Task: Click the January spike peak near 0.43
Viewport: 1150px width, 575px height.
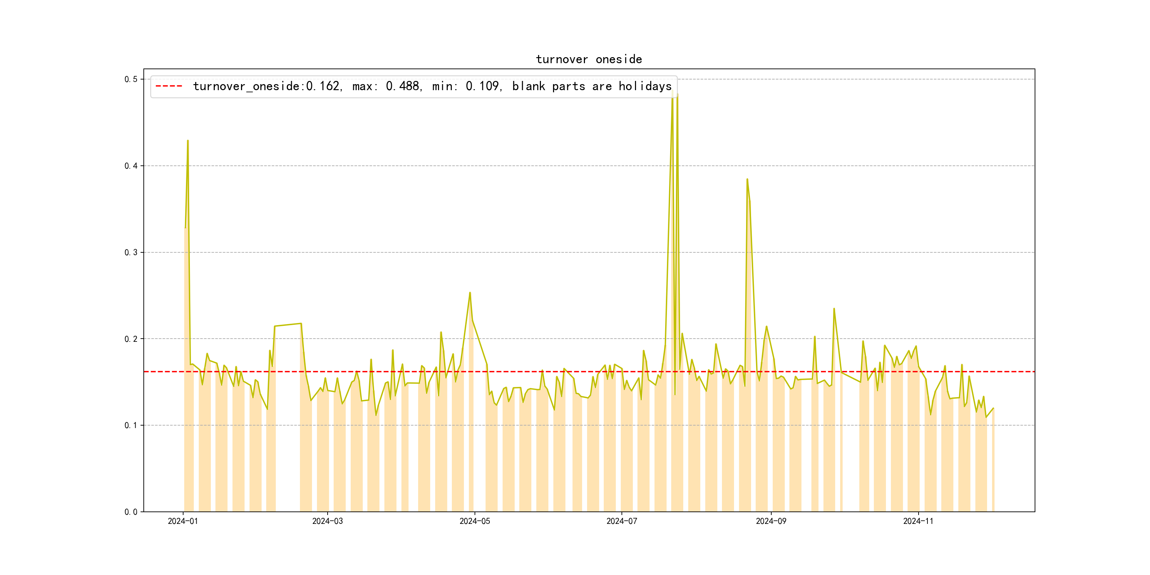Action: [x=187, y=141]
